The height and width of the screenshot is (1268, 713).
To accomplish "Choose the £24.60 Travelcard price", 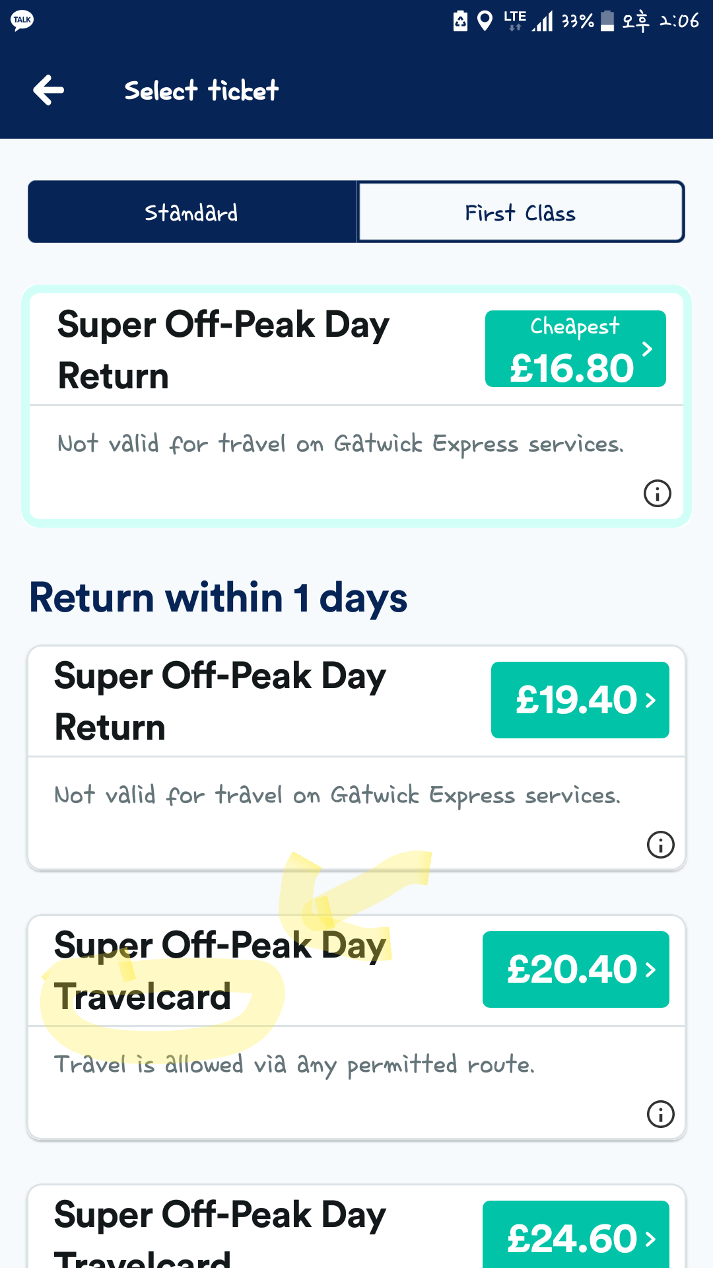I will coord(572,1236).
